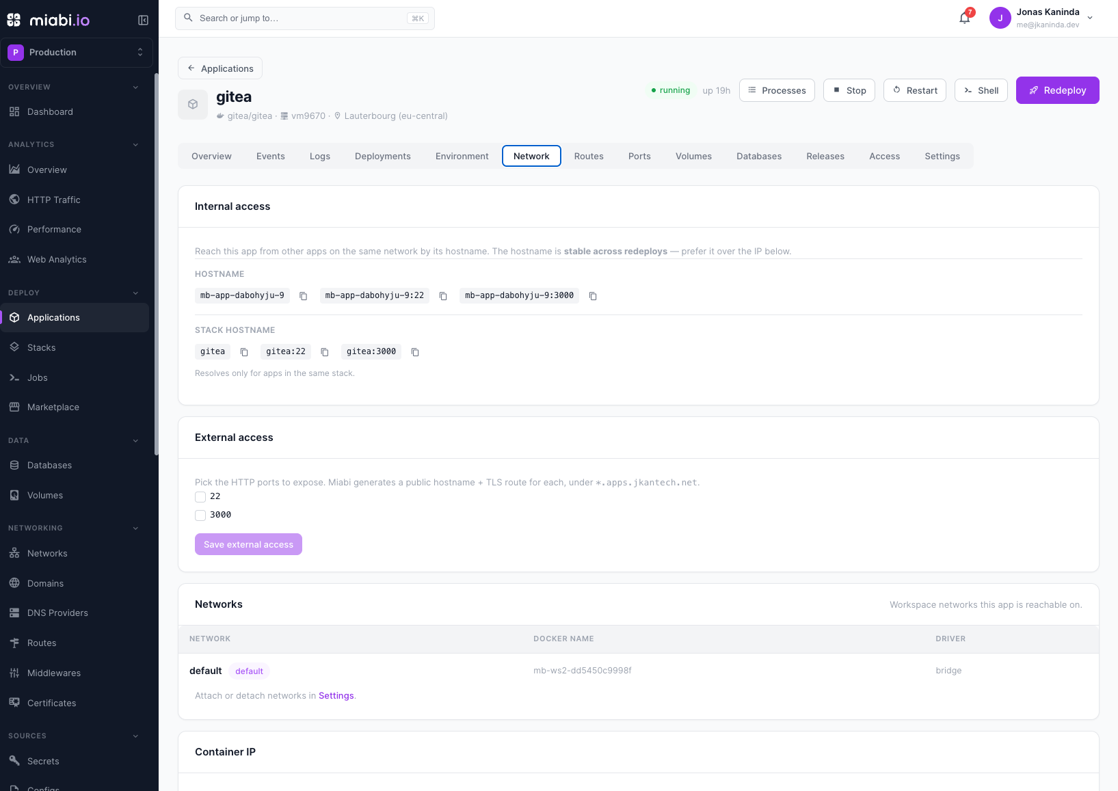Collapse the Networking sidebar section

tap(135, 528)
